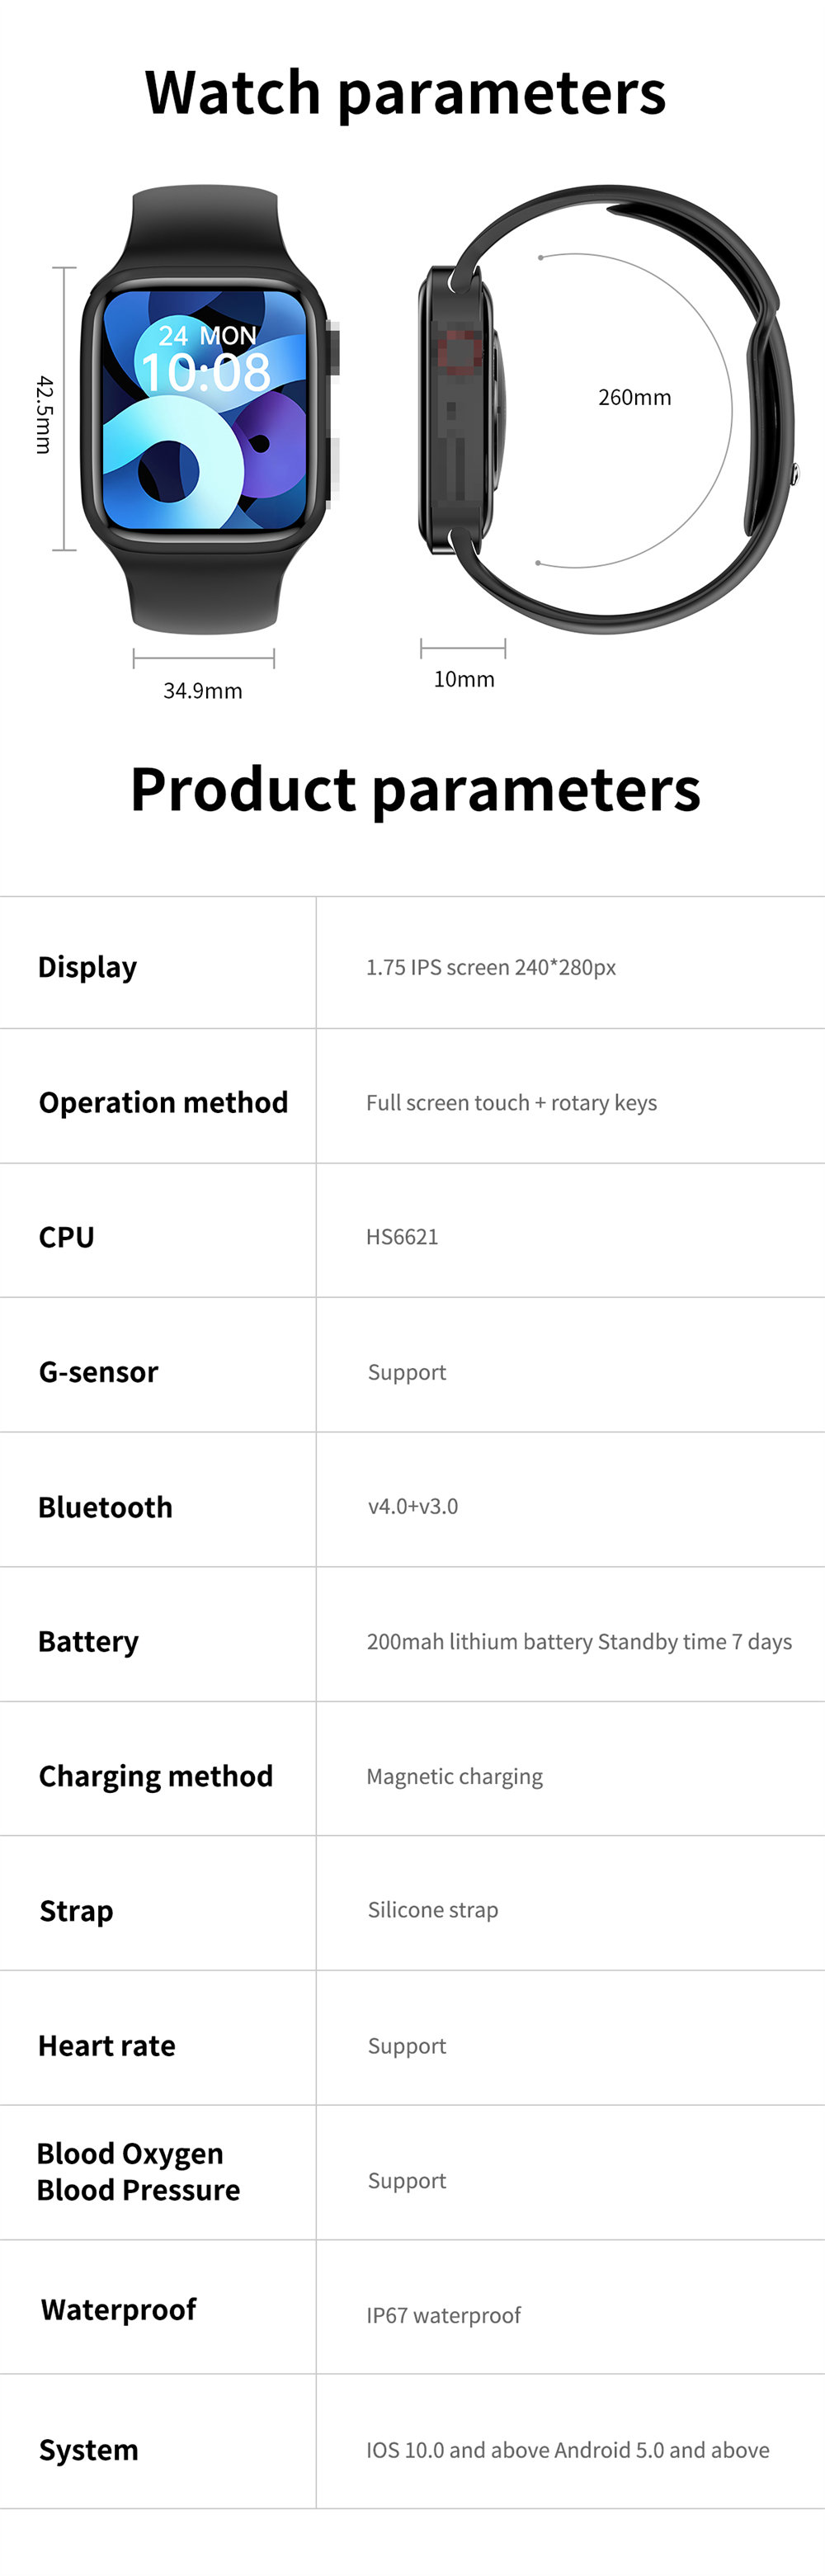Click the 10:08 time on watch screen
The image size is (825, 2576).
tap(206, 372)
